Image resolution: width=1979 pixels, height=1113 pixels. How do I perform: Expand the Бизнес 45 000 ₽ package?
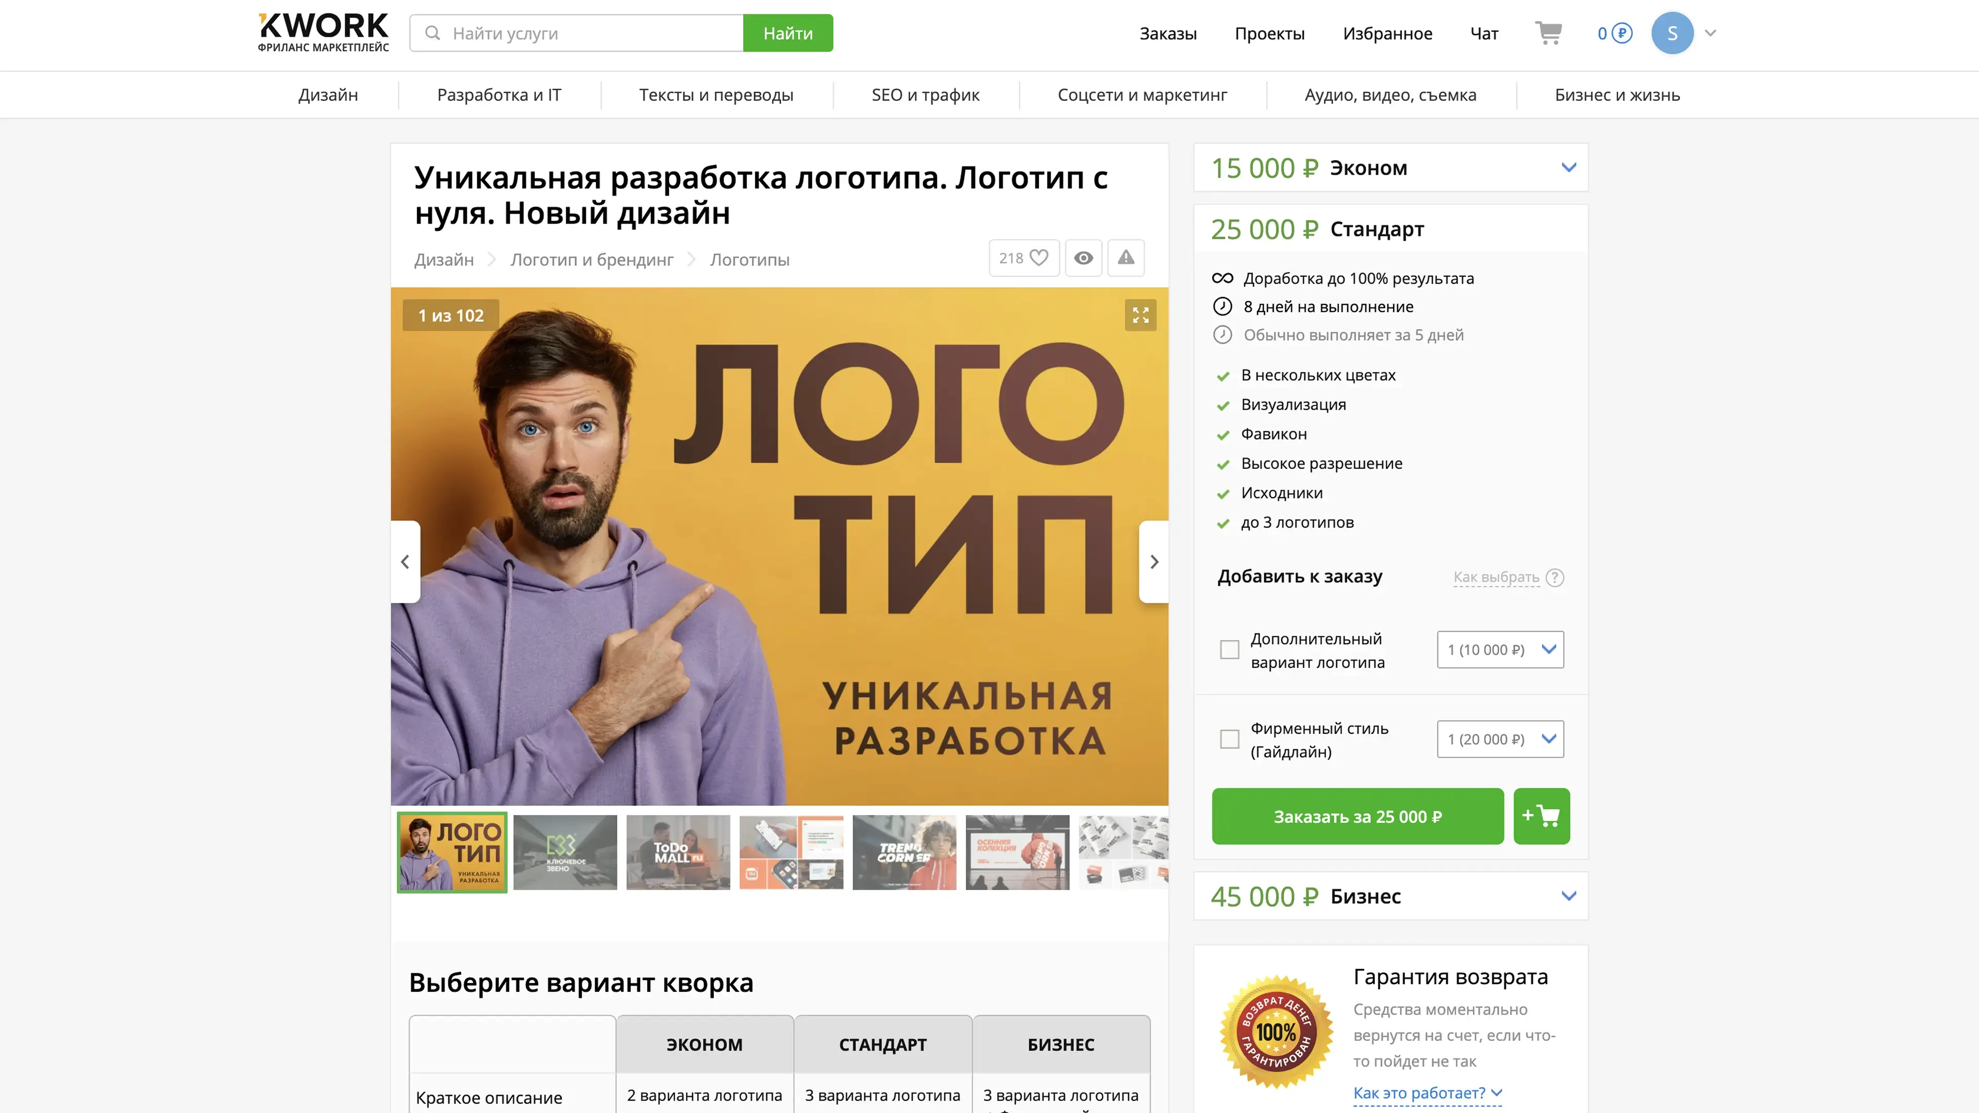coord(1390,896)
